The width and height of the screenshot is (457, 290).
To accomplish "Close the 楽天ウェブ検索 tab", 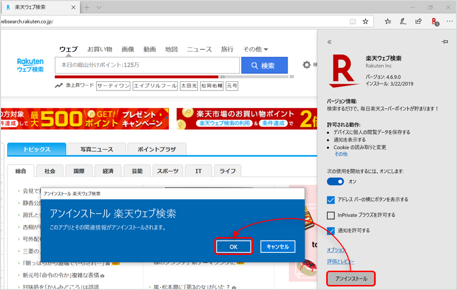I will [x=73, y=7].
